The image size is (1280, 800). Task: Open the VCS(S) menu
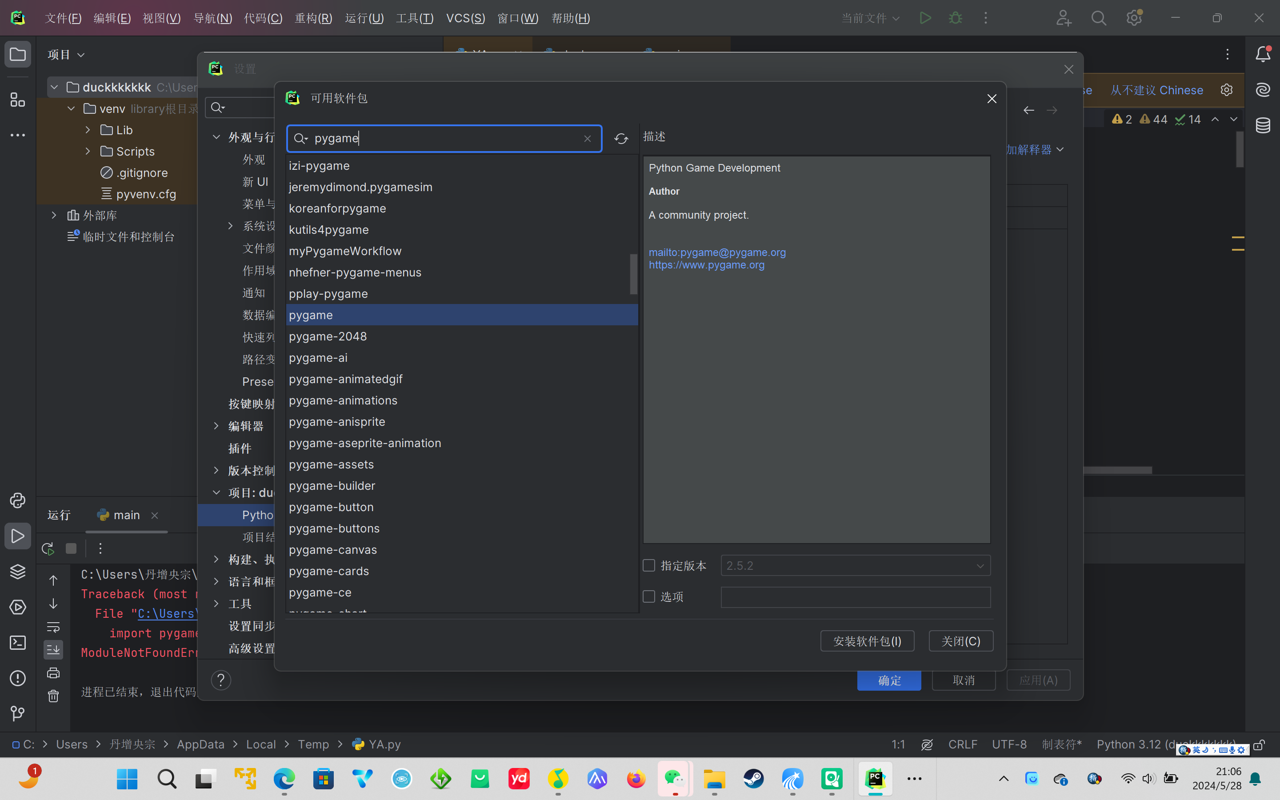[465, 18]
